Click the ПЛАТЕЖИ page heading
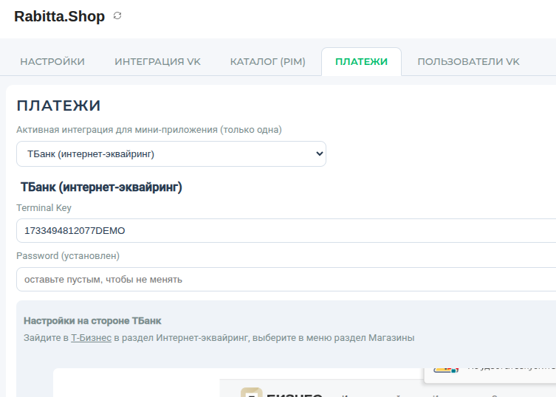Screen dimensions: 556x397 tap(58, 106)
